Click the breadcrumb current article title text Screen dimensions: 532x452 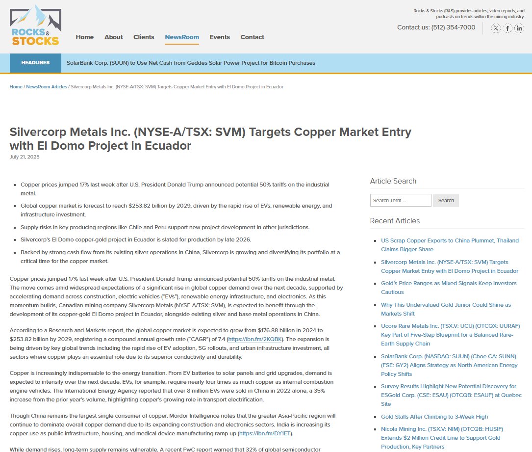177,86
